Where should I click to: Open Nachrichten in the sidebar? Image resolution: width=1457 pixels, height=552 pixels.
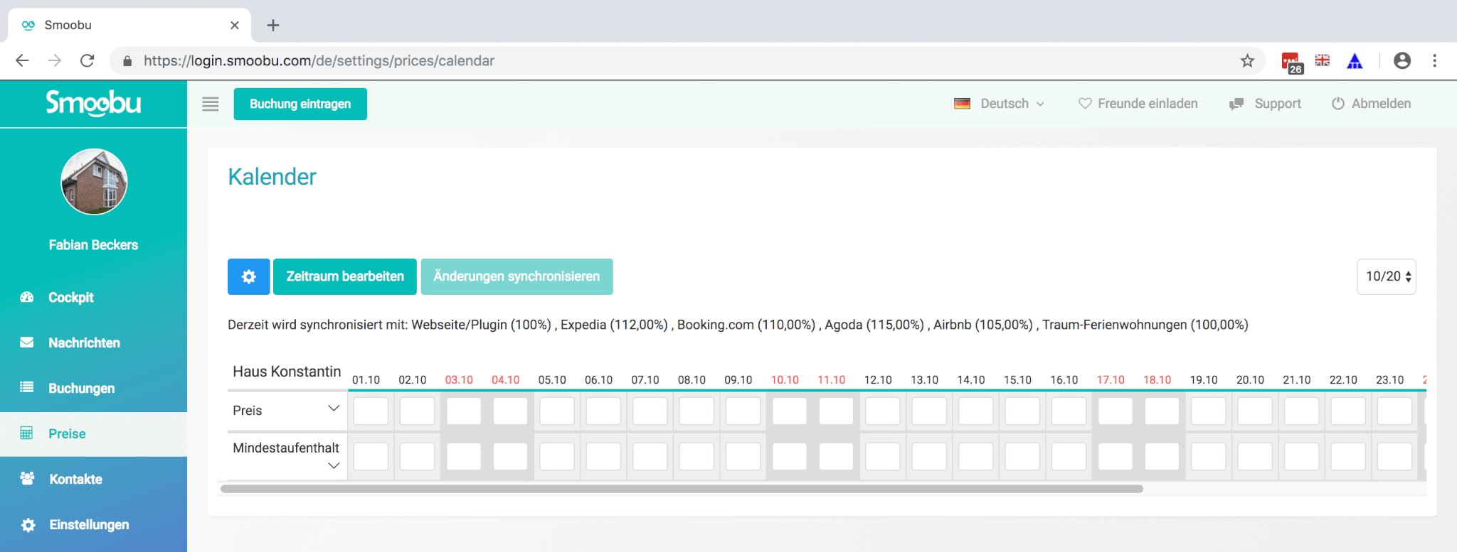tap(84, 342)
